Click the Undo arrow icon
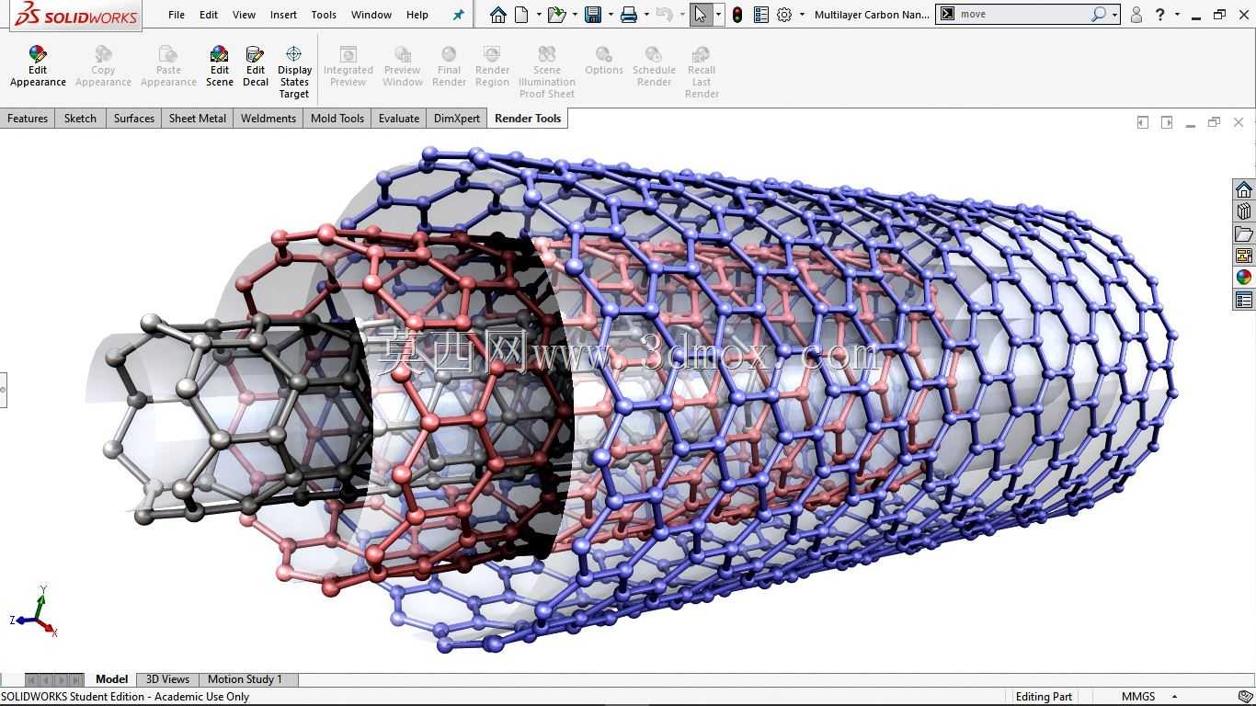 pyautogui.click(x=664, y=15)
